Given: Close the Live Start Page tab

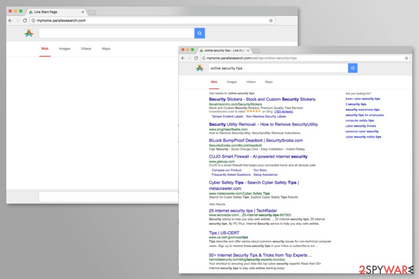Looking at the screenshot, I should tap(83, 12).
